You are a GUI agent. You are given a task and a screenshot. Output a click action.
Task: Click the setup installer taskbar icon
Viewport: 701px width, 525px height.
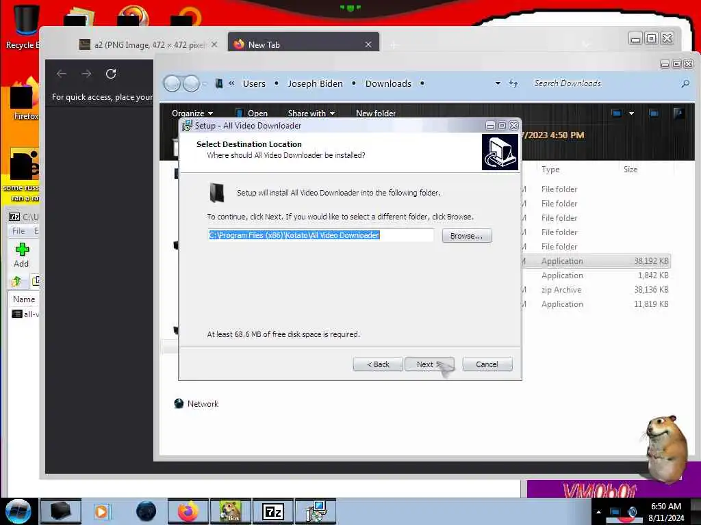point(316,511)
